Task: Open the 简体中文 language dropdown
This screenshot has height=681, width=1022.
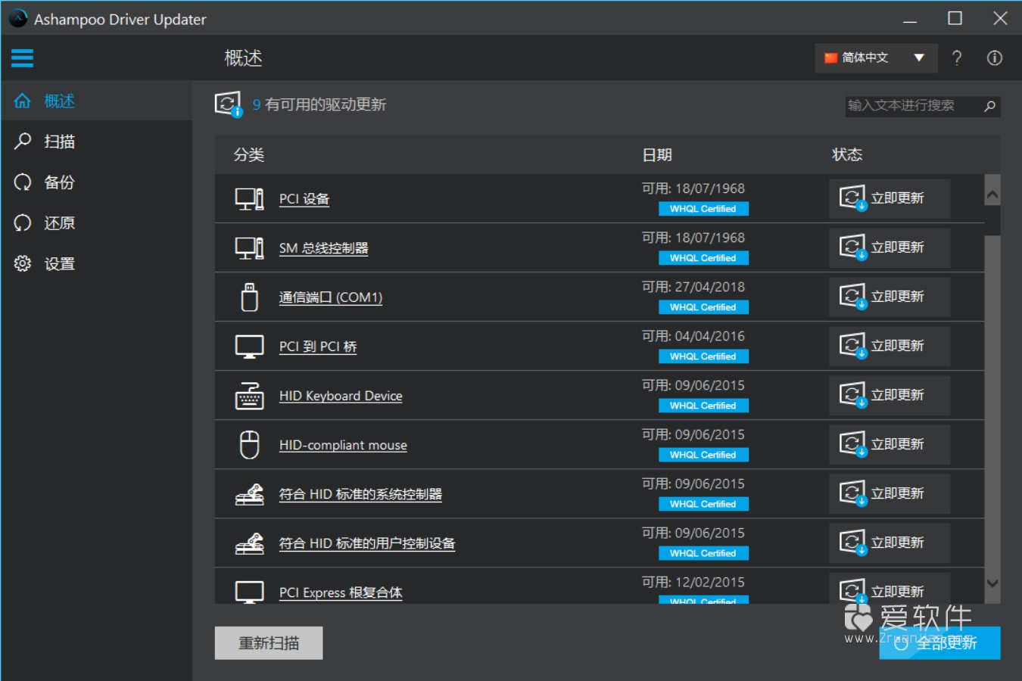Action: click(x=876, y=58)
